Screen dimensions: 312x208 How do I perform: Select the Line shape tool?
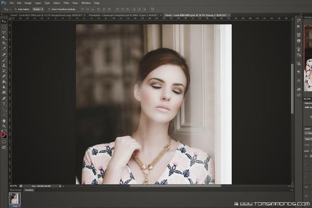[4, 115]
